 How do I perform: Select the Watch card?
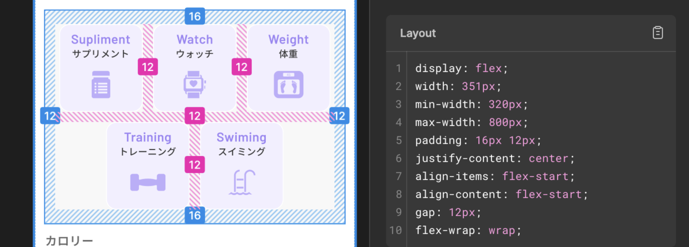pyautogui.click(x=195, y=68)
